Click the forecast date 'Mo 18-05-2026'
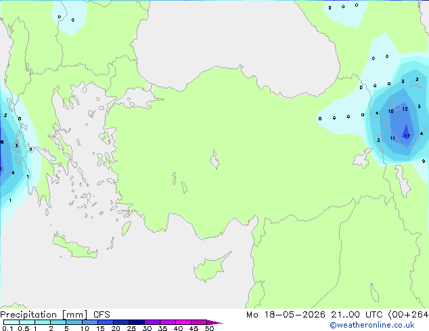The height and width of the screenshot is (331, 429). [x=286, y=315]
